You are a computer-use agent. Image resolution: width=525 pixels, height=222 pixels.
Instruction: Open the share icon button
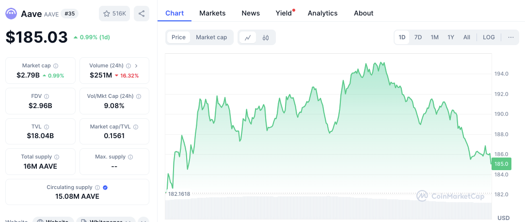[142, 14]
